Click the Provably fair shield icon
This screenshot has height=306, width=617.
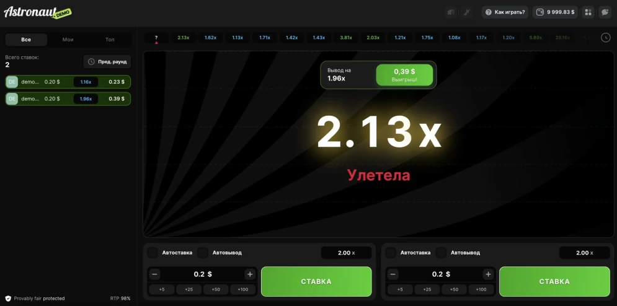(8, 298)
